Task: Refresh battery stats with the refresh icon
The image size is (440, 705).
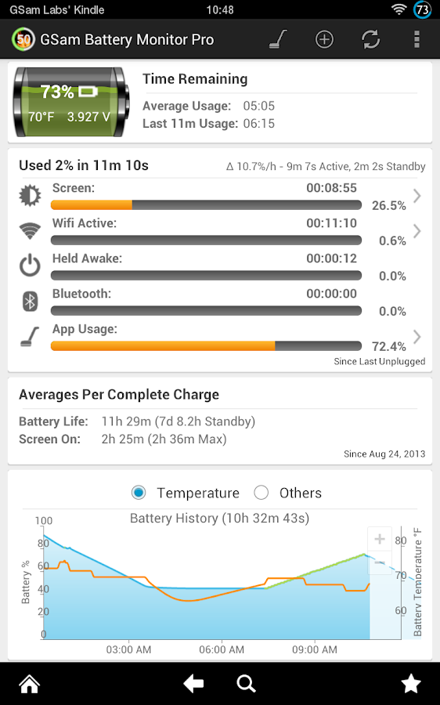Action: [371, 39]
